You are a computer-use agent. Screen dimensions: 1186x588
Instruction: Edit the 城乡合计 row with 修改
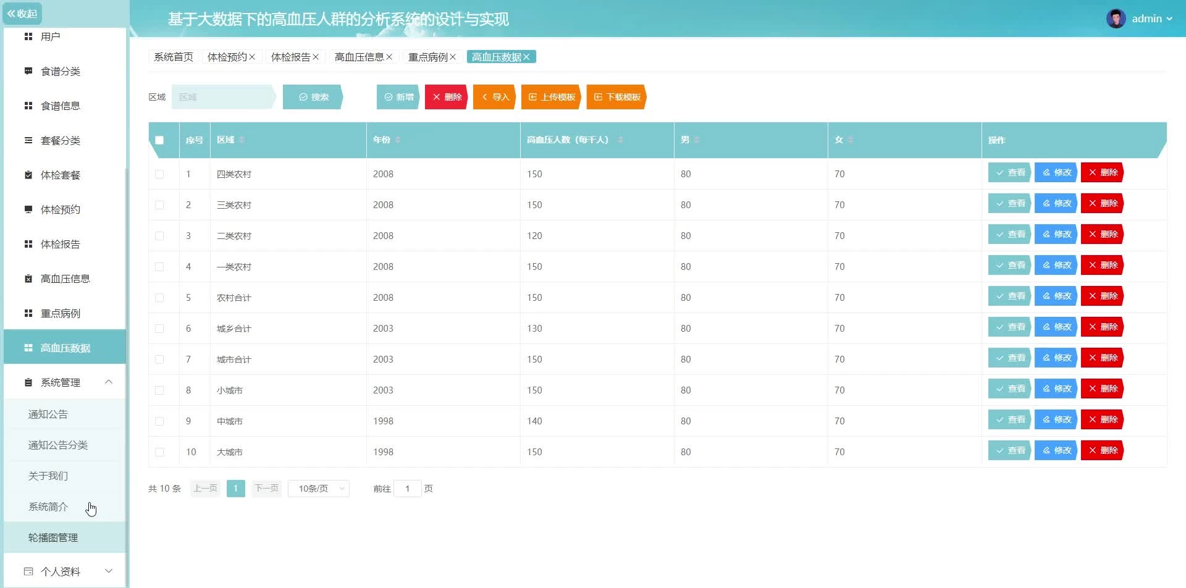coord(1056,327)
